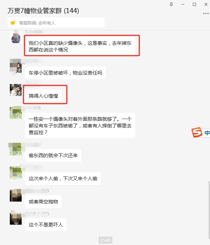Click the 15:45 timestamp label
Screen dimensions: 210x245
tap(105, 240)
